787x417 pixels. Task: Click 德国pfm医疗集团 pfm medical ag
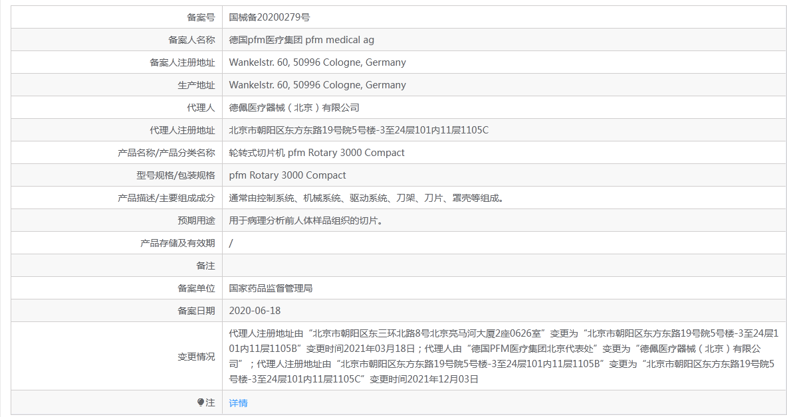(x=301, y=40)
